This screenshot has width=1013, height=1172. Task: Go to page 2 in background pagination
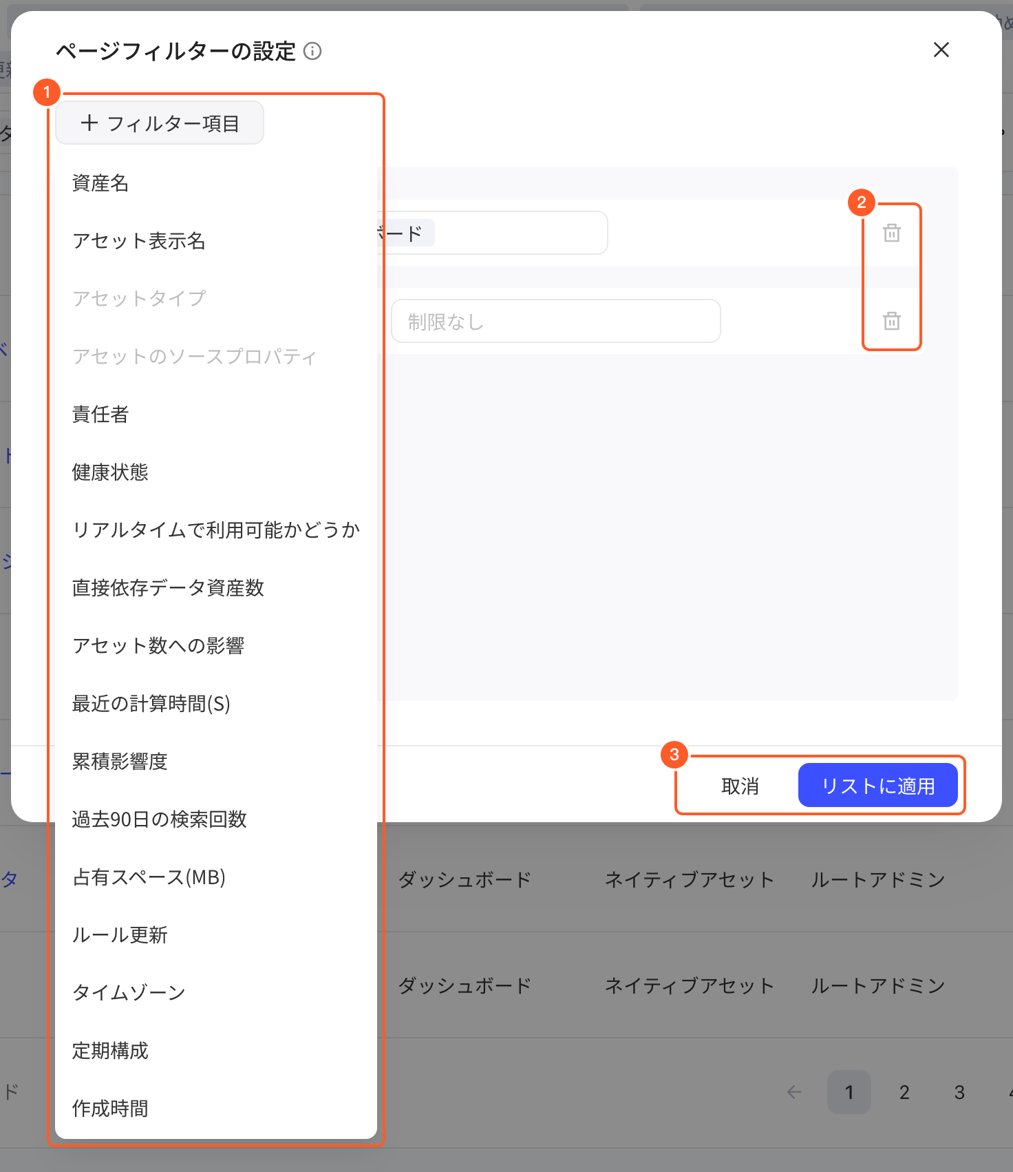(904, 1092)
